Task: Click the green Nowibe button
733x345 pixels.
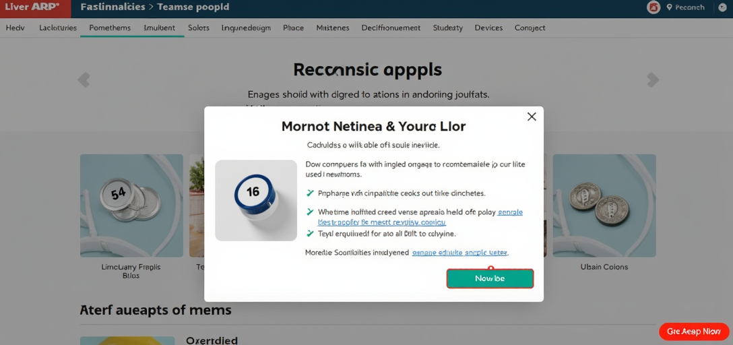Action: pos(490,278)
